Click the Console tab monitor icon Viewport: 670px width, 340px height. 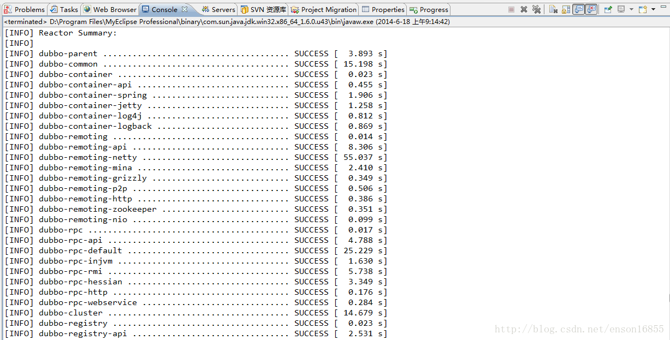point(146,9)
